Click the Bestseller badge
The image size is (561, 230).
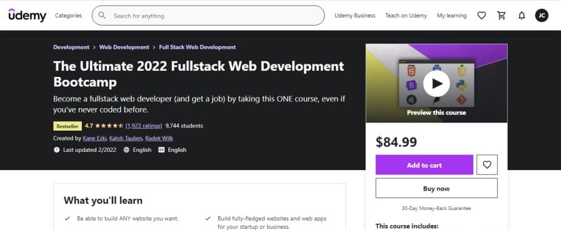pos(68,126)
